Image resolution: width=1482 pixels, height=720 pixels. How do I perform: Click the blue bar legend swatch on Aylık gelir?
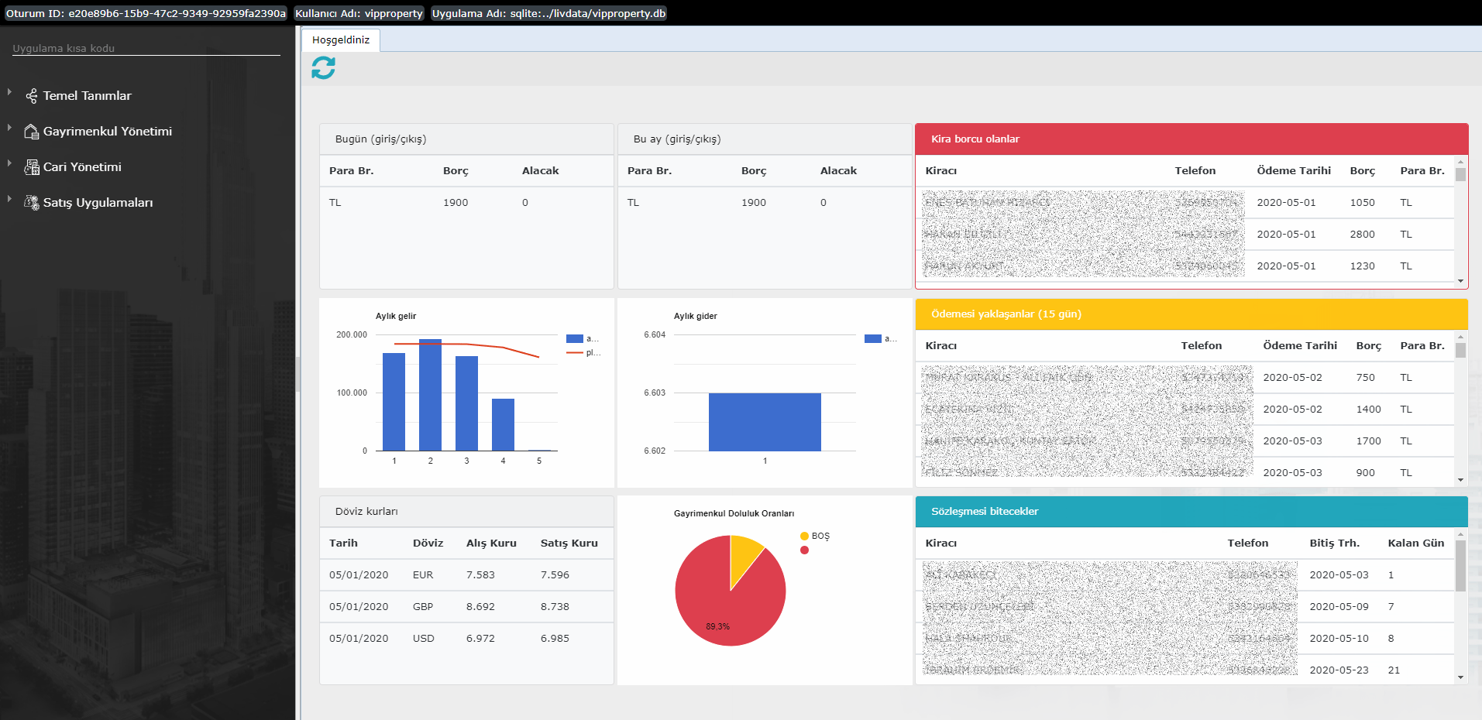tap(575, 338)
